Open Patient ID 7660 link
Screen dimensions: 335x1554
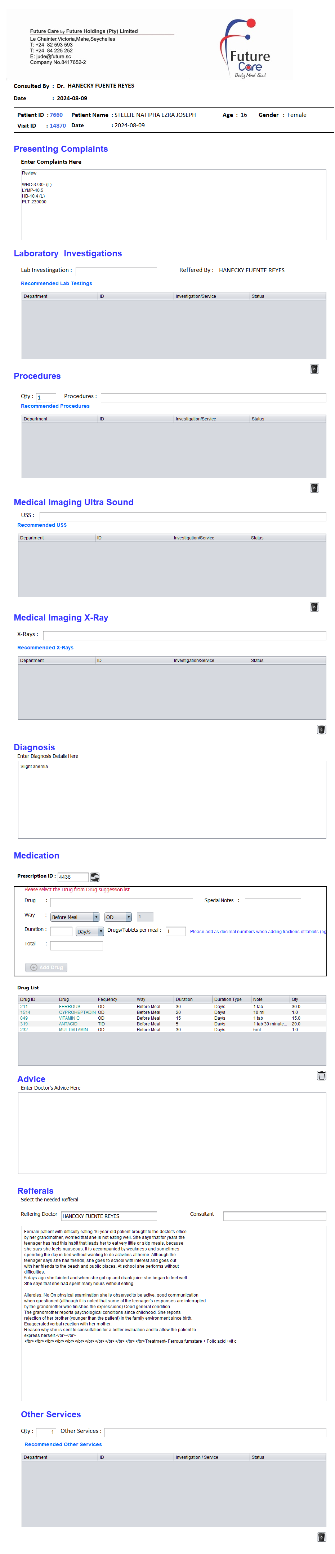[56, 115]
